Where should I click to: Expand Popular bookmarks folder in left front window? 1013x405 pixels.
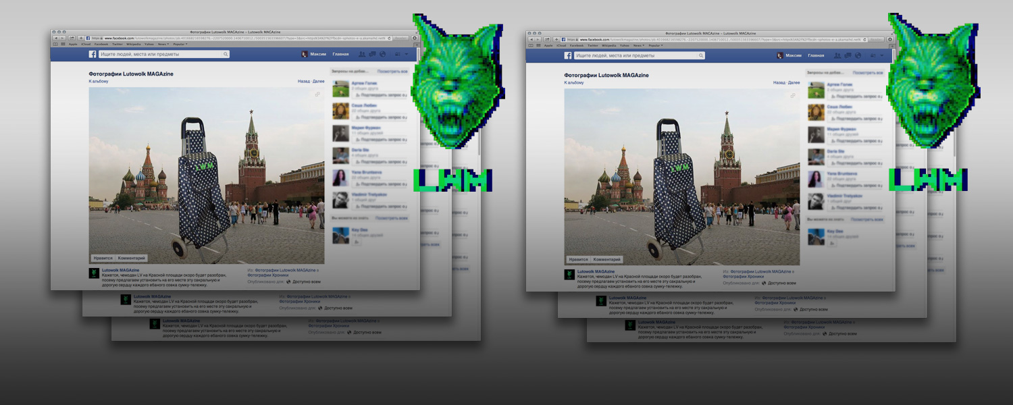pos(180,45)
